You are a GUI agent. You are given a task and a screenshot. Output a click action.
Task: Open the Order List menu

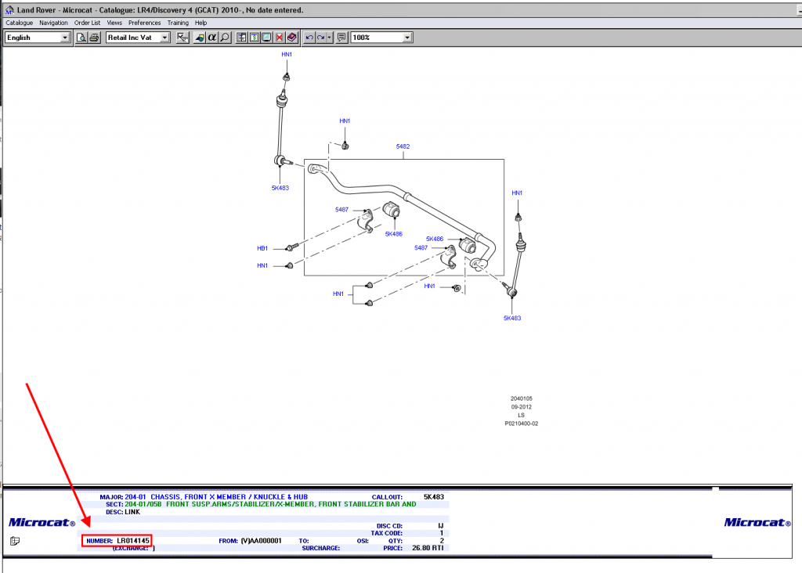pos(87,23)
